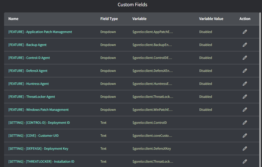Click Dropdown type in Backup Agent row
262x167 pixels.
(108, 45)
